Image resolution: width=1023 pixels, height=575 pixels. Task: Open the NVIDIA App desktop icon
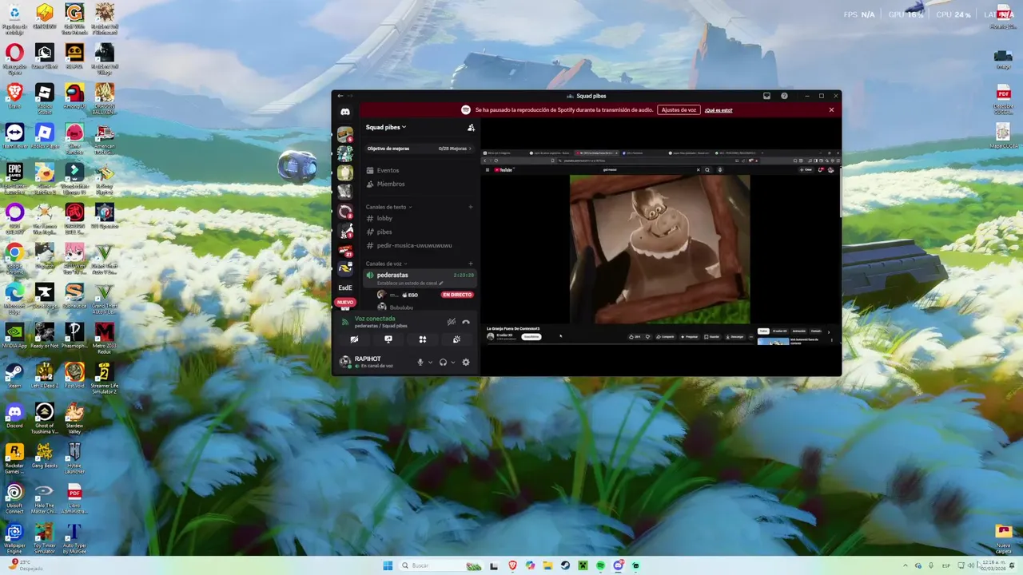(x=14, y=335)
